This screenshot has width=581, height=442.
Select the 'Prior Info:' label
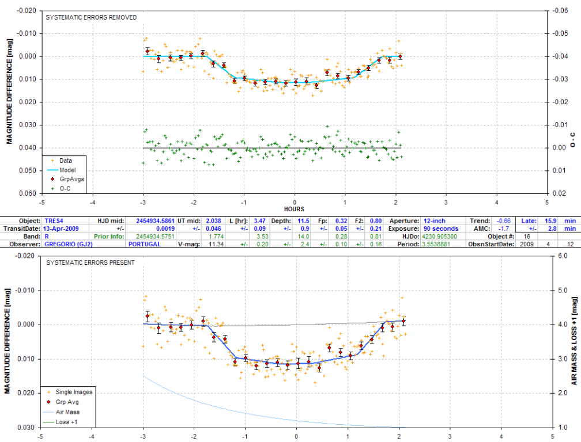pos(108,237)
